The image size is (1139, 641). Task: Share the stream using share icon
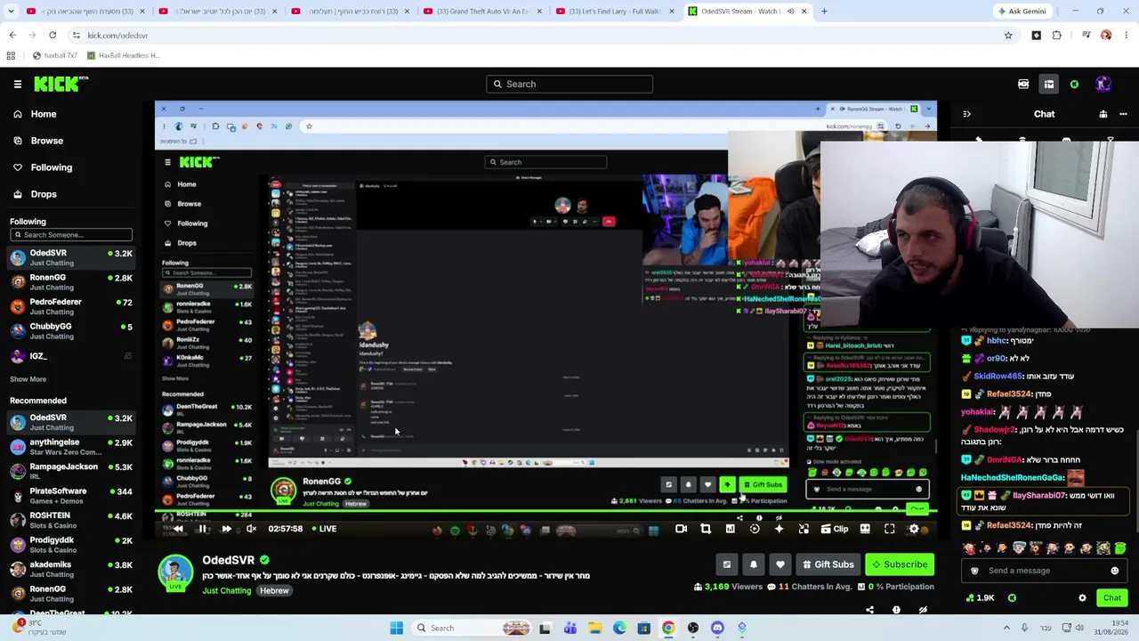click(869, 610)
